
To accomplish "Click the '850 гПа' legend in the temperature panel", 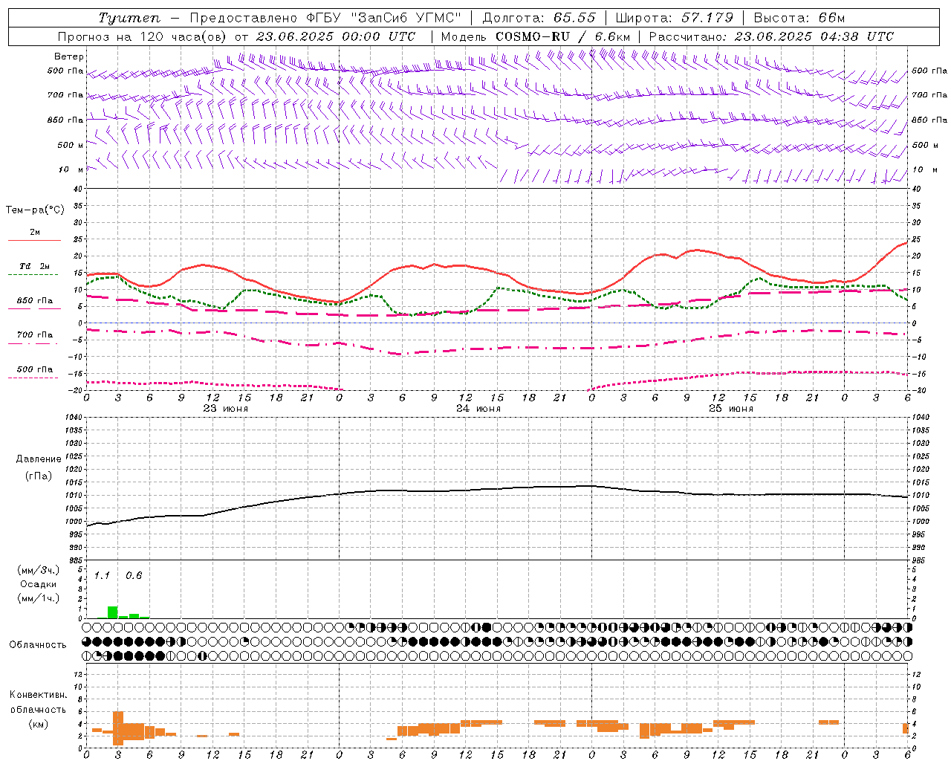I will 35,301.
